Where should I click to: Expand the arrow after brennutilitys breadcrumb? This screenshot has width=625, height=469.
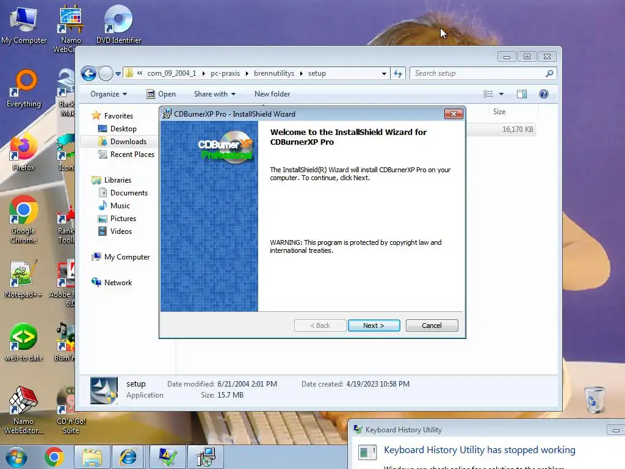(301, 74)
